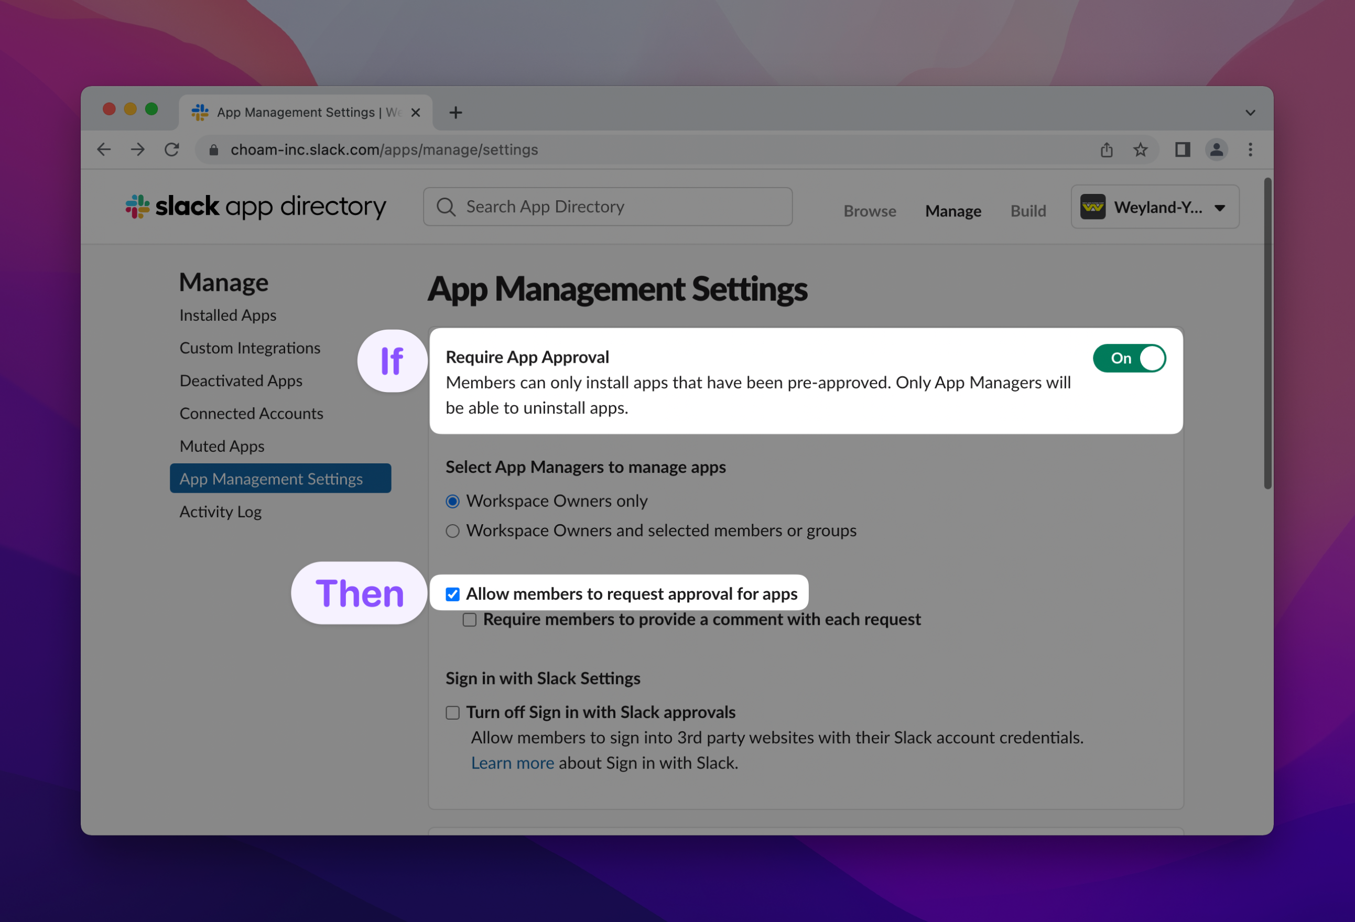Click the browser forward arrow
Viewport: 1355px width, 922px height.
pos(138,150)
